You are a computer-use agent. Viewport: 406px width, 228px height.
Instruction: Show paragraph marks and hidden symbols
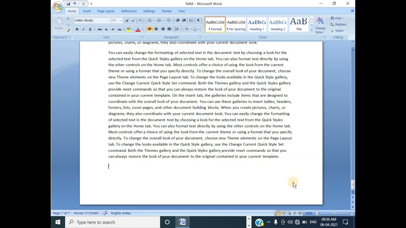click(x=198, y=21)
